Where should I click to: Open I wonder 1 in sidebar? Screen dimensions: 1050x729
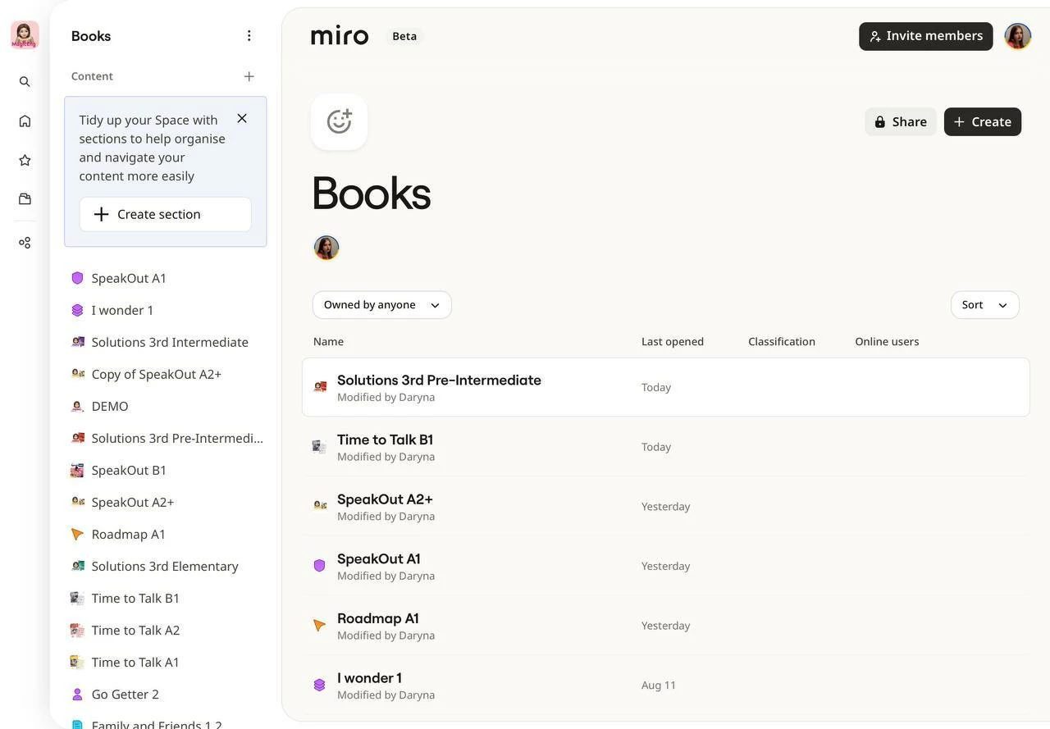166,310
